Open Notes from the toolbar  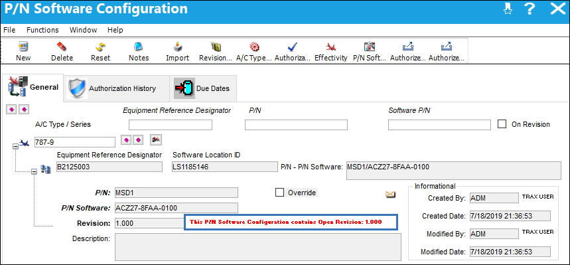(139, 51)
